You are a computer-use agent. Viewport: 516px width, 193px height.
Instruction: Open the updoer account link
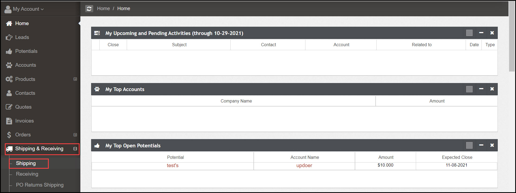click(x=304, y=166)
